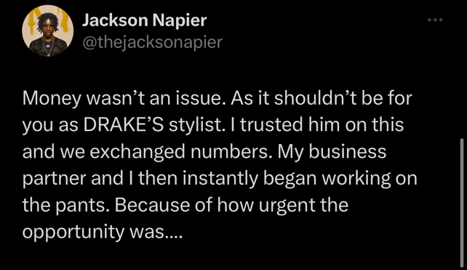Click the Jackson Napier display name

point(144,20)
